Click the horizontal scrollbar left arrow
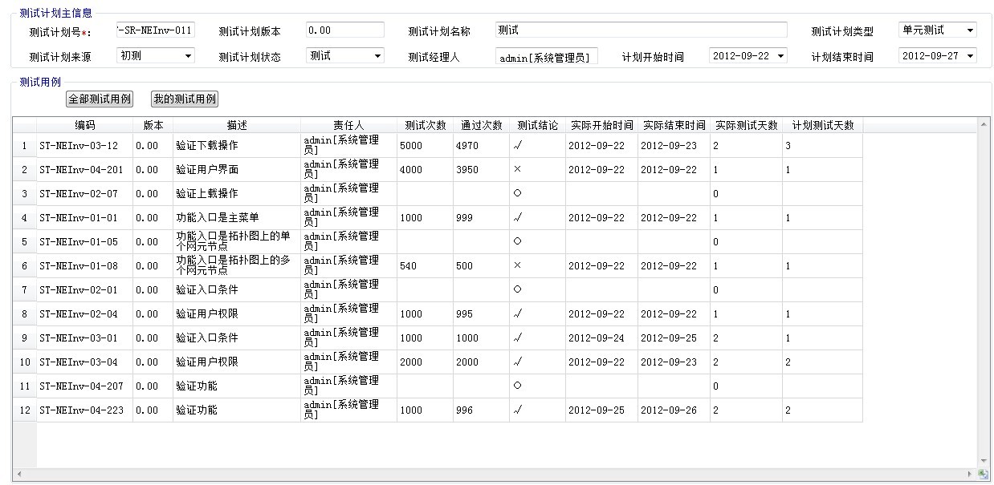The height and width of the screenshot is (485, 994). coord(18,474)
